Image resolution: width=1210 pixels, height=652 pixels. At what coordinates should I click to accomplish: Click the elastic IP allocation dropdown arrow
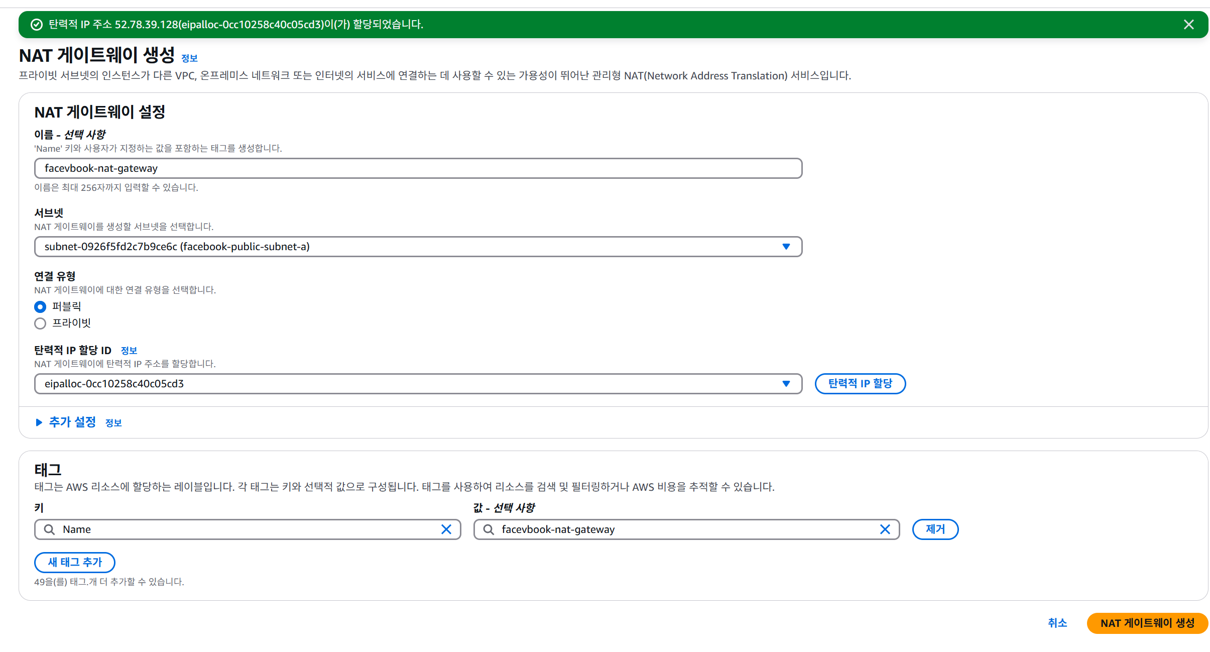[x=786, y=384]
